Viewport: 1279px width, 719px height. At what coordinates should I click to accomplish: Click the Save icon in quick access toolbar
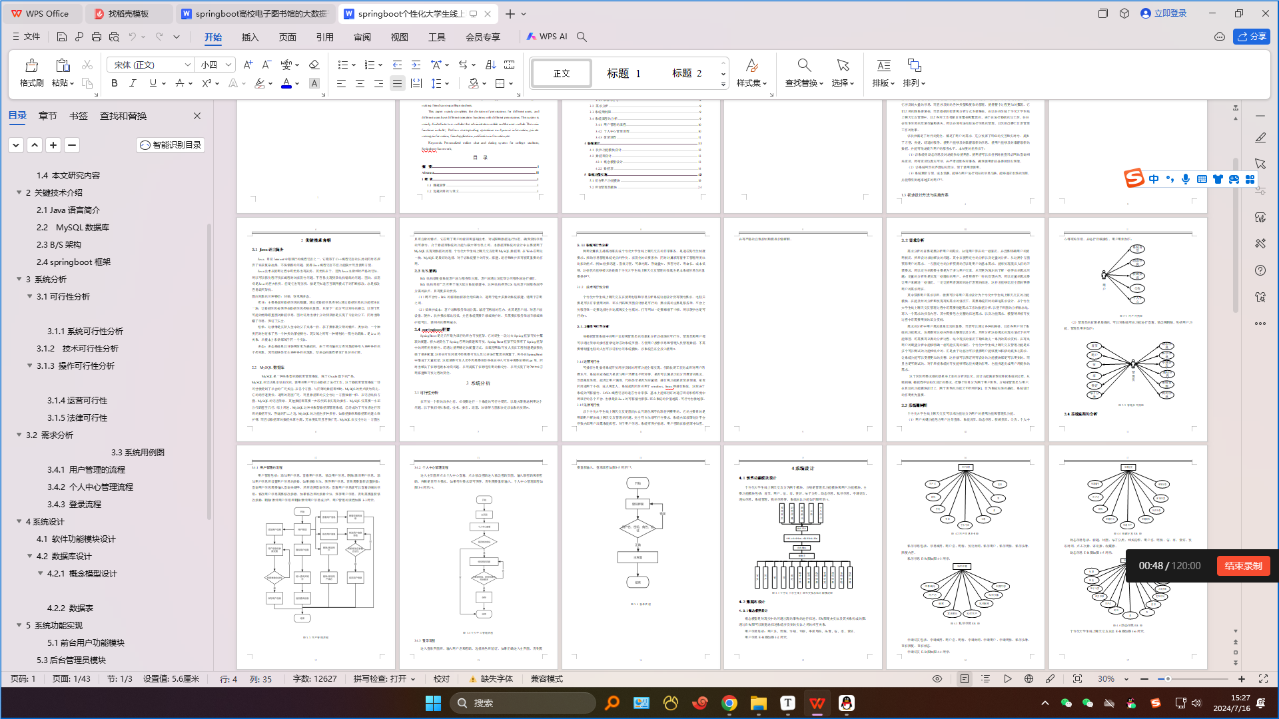(x=61, y=37)
